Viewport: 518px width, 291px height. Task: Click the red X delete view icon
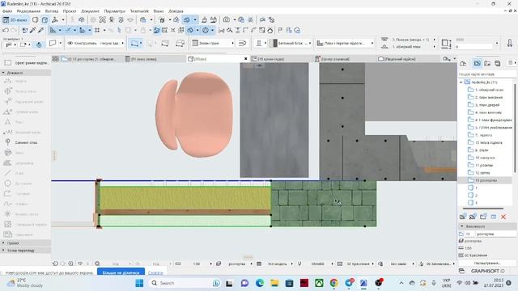(503, 217)
